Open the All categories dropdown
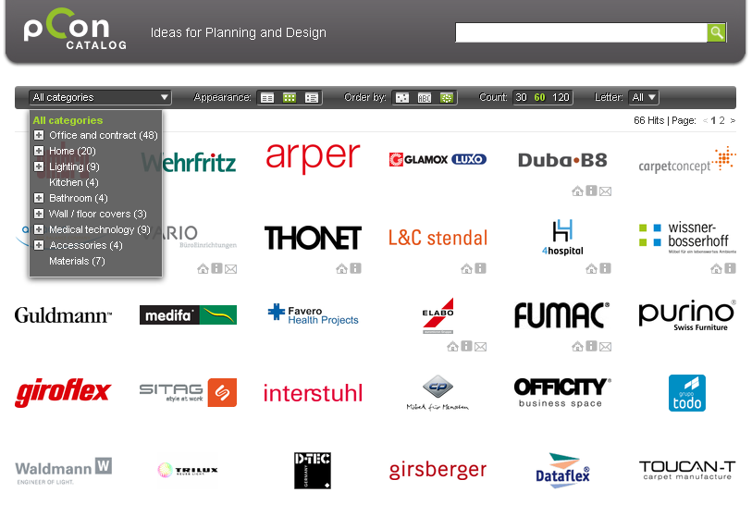 point(100,97)
